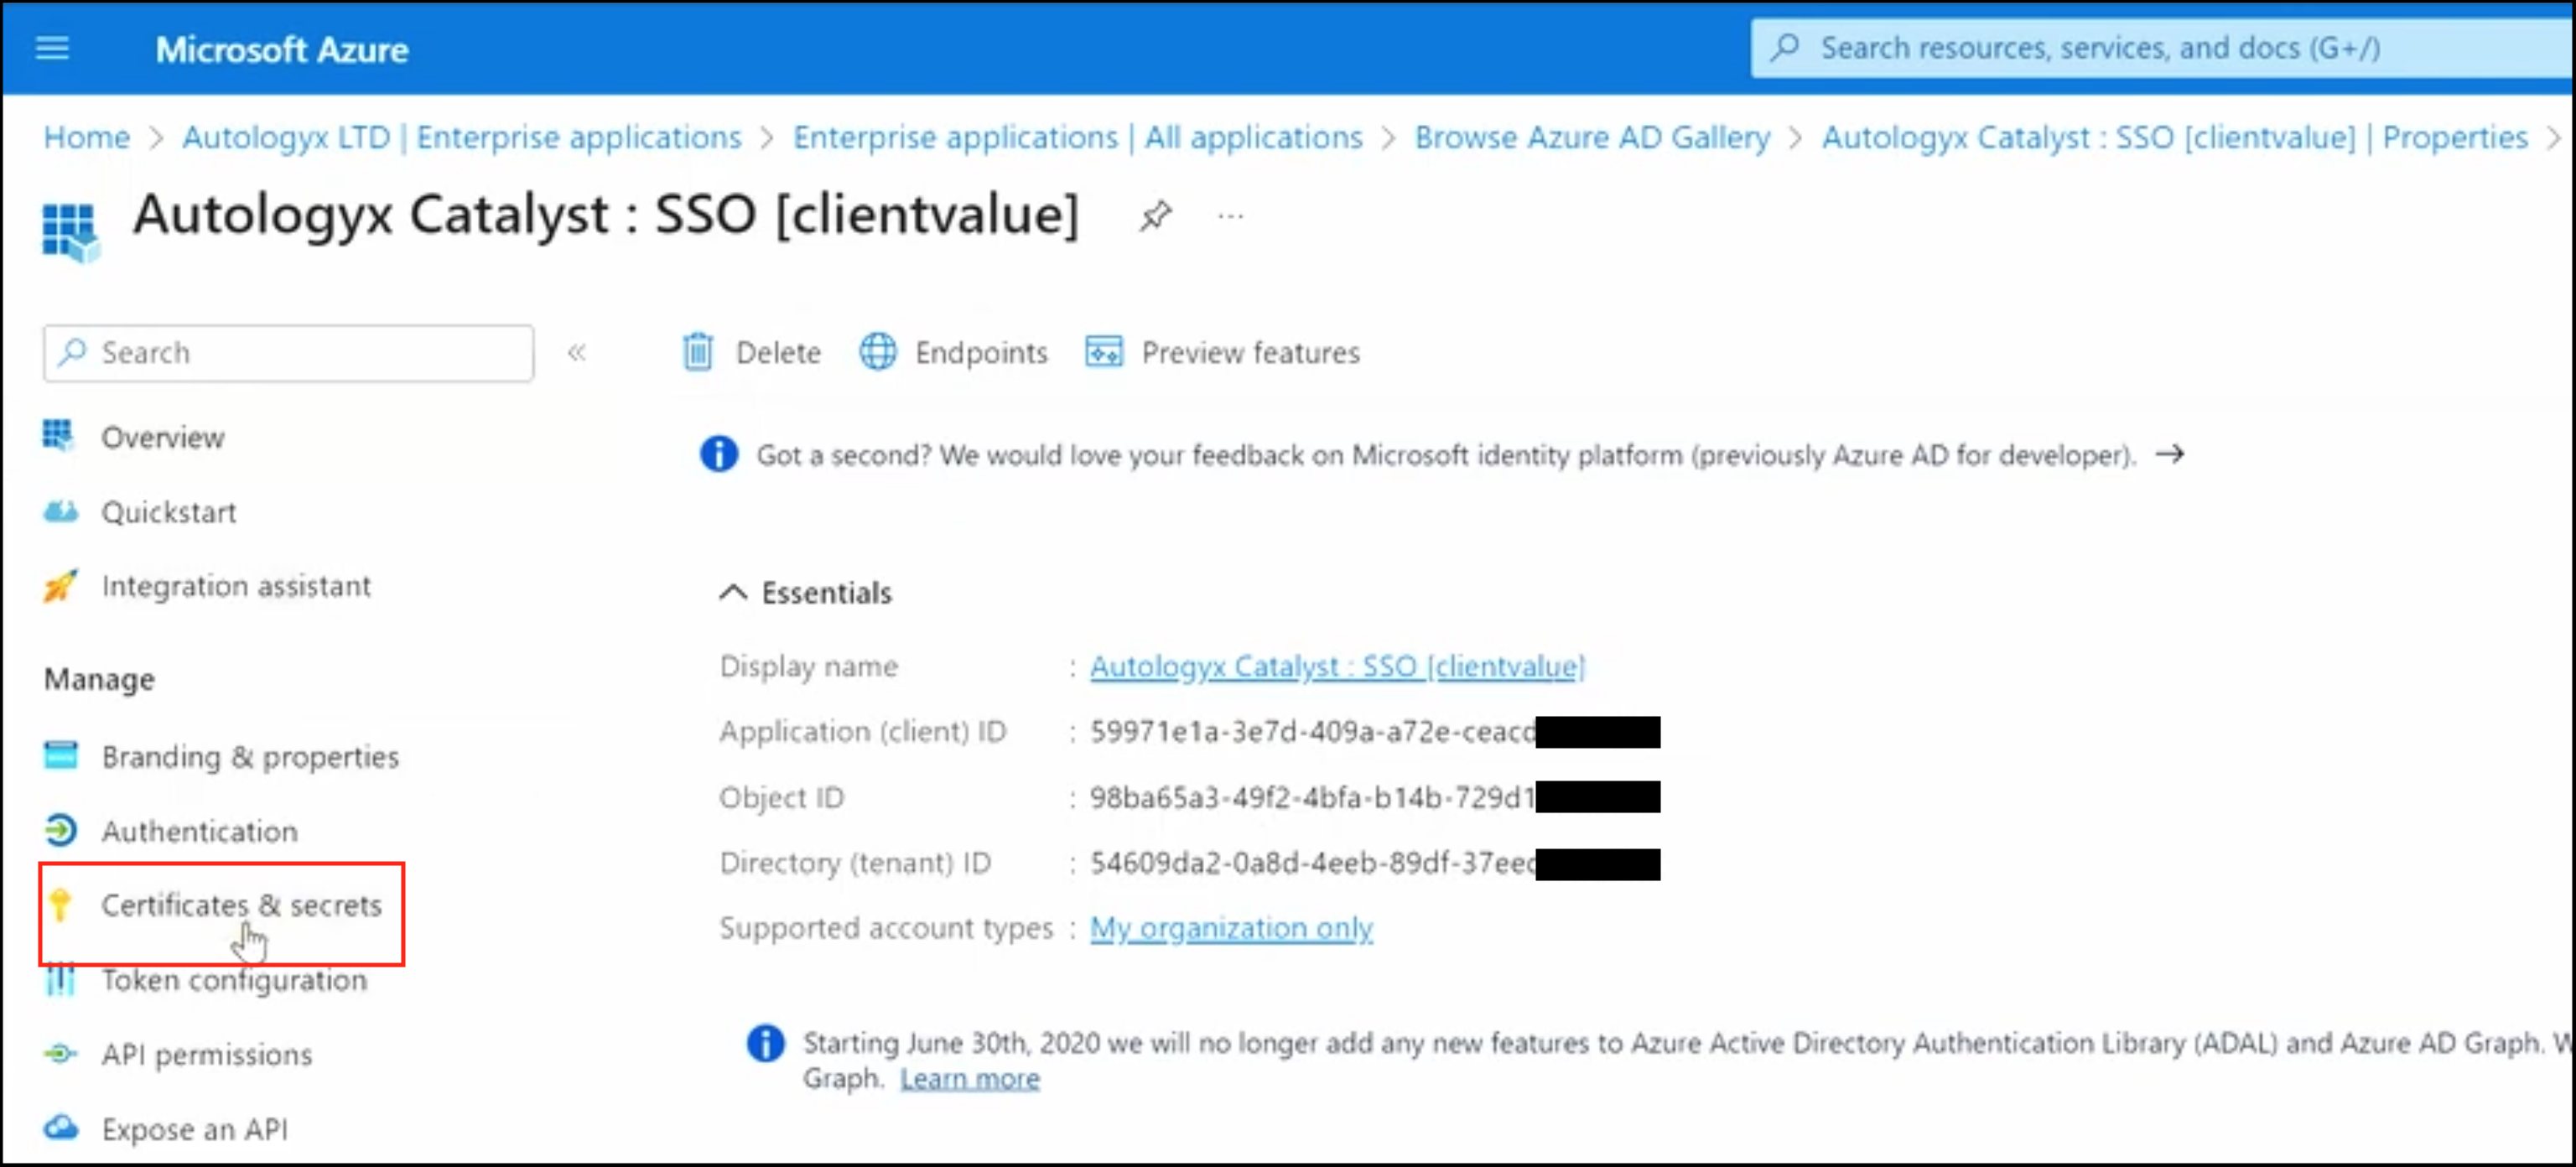This screenshot has height=1167, width=2576.
Task: Follow the feedback banner arrow
Action: (x=2170, y=454)
